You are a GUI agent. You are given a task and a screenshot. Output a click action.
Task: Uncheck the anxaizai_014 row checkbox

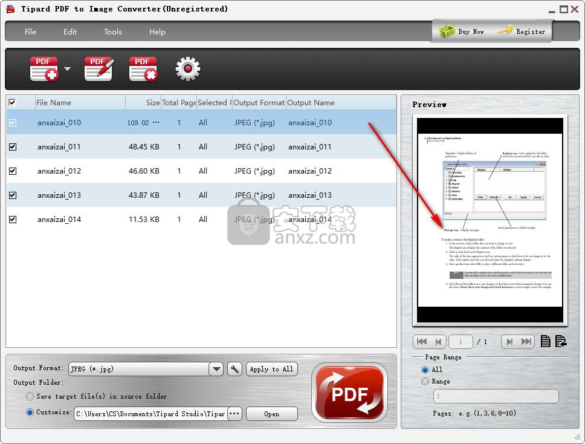click(x=13, y=219)
